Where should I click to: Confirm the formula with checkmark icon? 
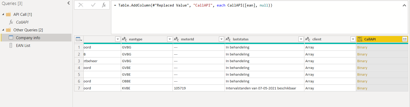93,5
